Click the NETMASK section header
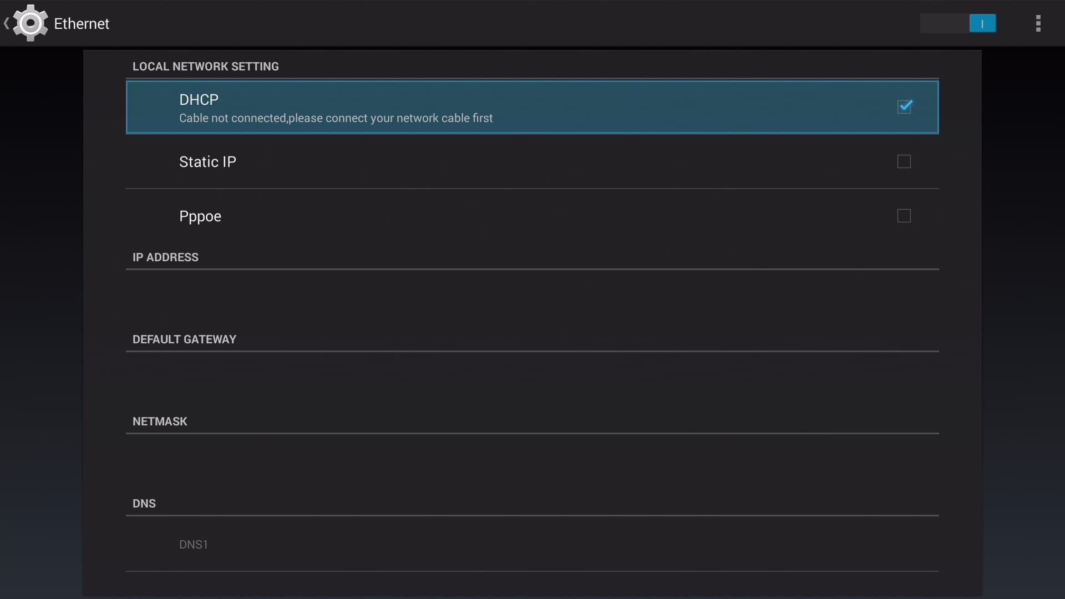The image size is (1065, 599). 160,422
